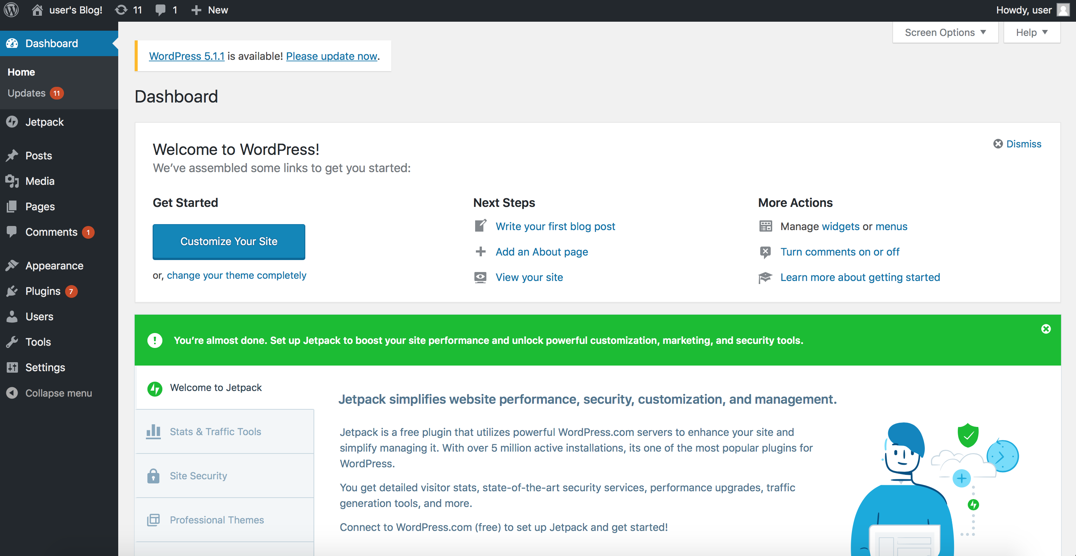
Task: Click the plus icon next to New
Action: (x=196, y=10)
